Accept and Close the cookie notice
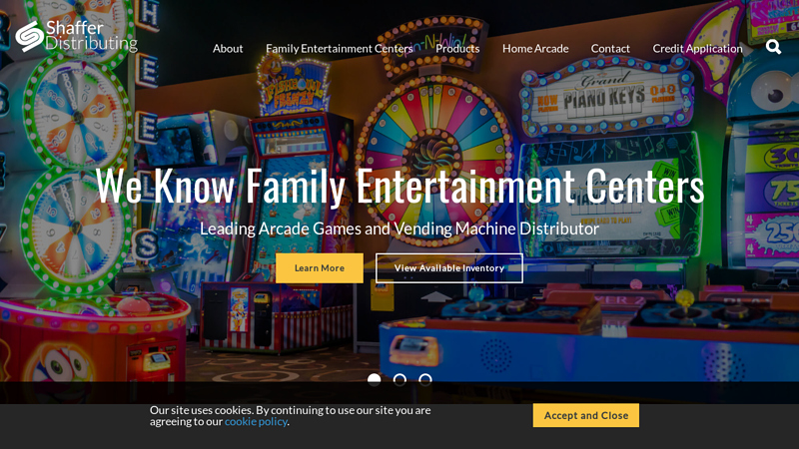The image size is (799, 449). click(x=586, y=415)
